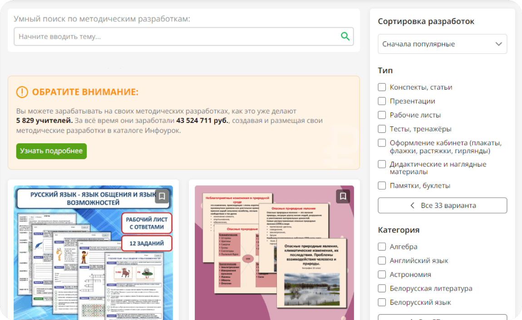Tick the "Рабочие листы" checkbox

coord(382,115)
